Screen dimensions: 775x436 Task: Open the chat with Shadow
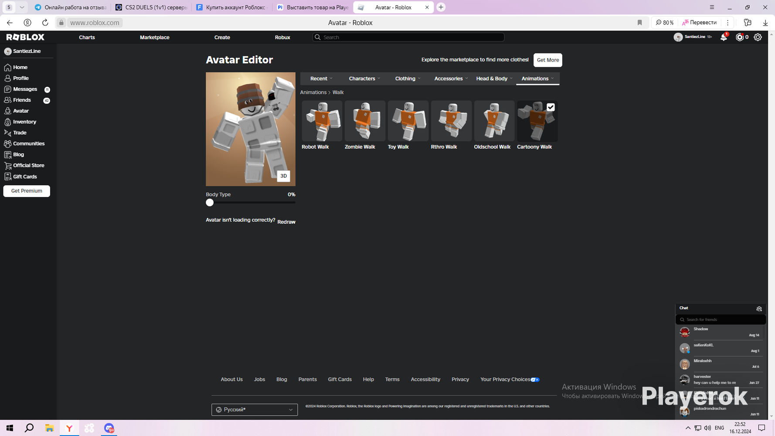(x=721, y=332)
